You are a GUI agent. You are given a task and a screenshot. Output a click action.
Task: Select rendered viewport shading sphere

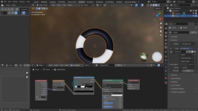pyautogui.click(x=159, y=5)
